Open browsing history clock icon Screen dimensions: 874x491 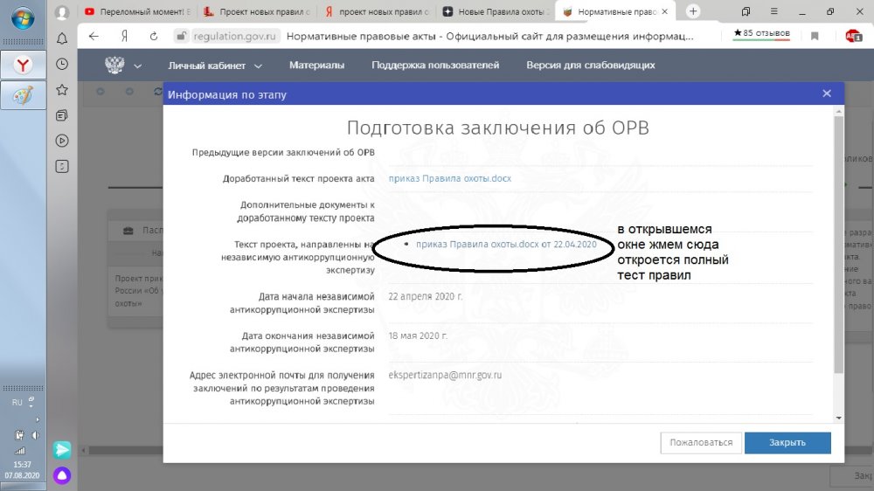tap(62, 64)
